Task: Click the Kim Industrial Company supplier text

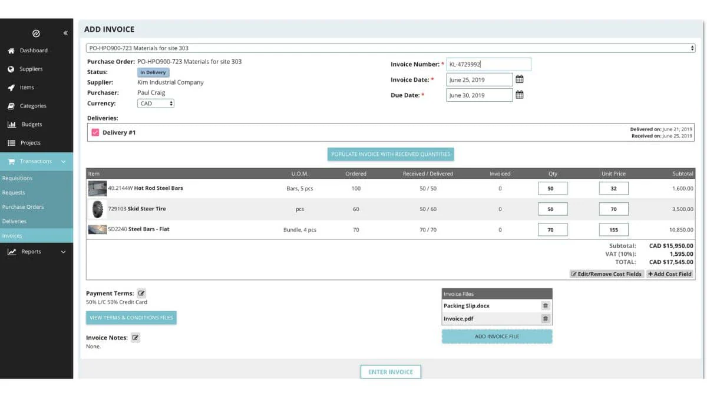Action: 170,82
